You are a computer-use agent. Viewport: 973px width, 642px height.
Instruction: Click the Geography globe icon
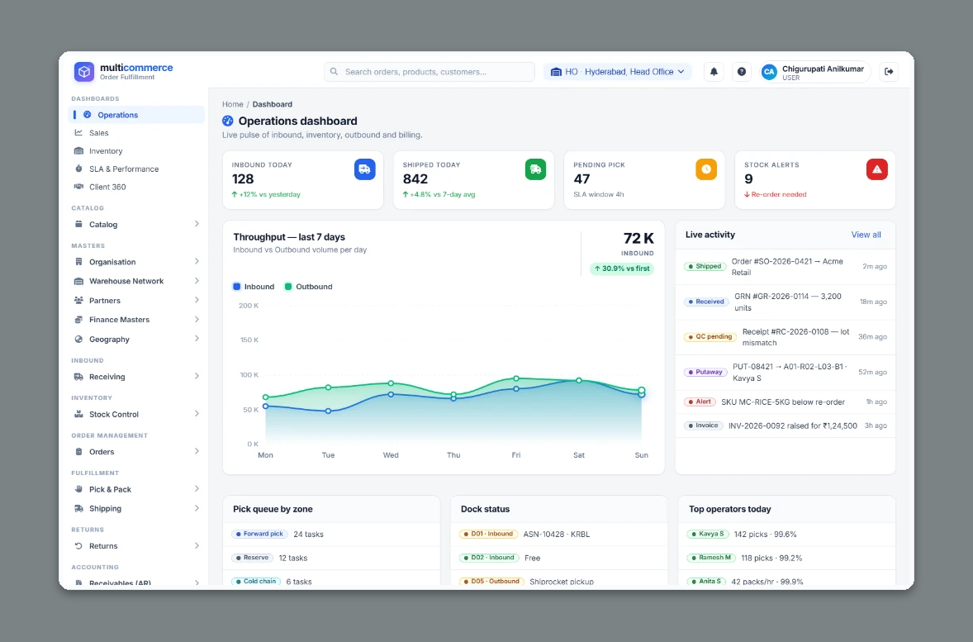[x=78, y=339]
